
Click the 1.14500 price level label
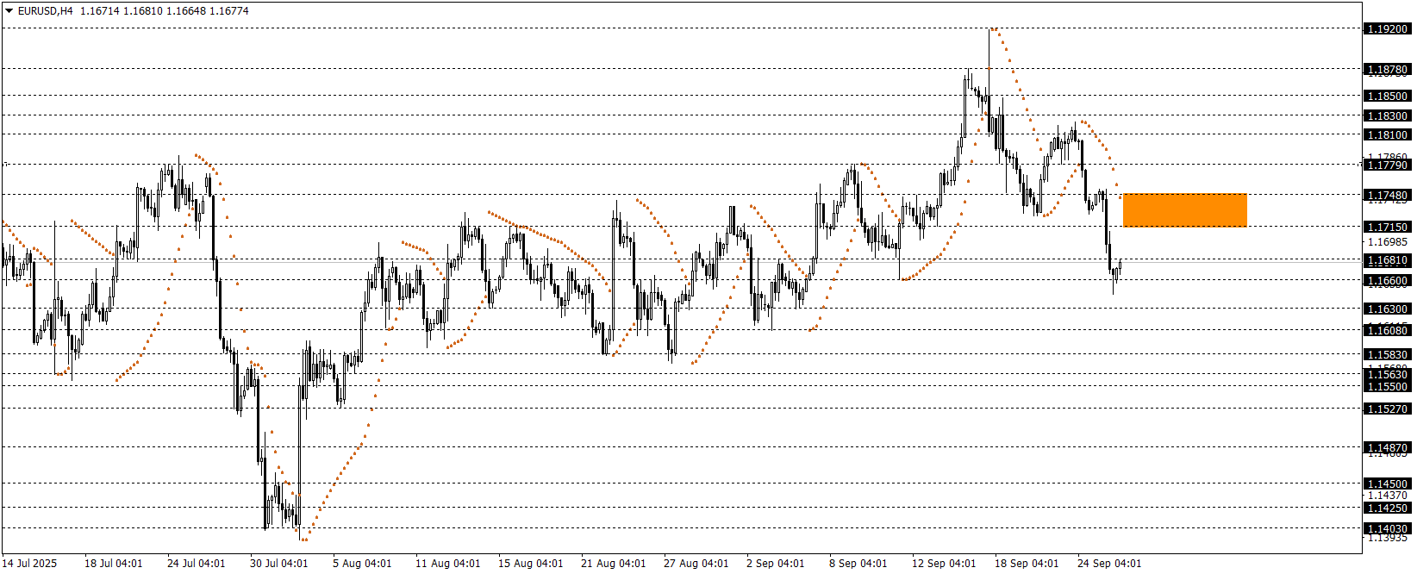click(1388, 484)
